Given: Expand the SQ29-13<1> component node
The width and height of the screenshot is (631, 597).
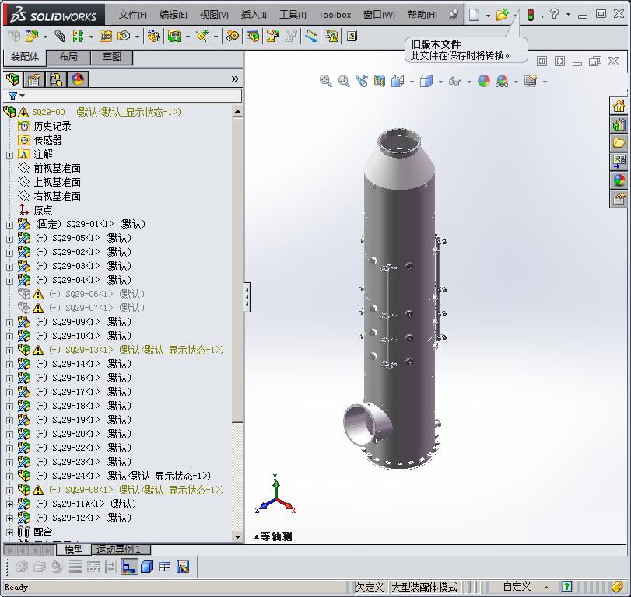Looking at the screenshot, I should (x=9, y=351).
